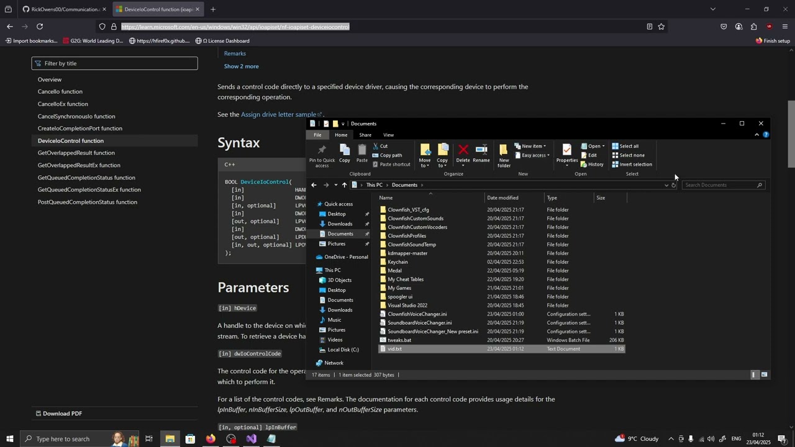This screenshot has width=795, height=447.
Task: Switch to details view in Explorer
Action: (754, 375)
